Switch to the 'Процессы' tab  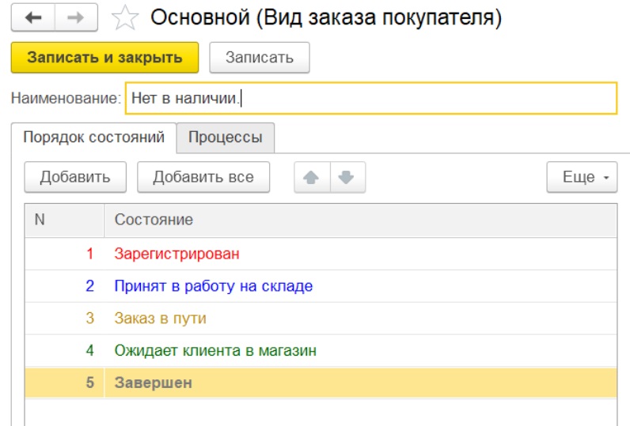pos(225,138)
